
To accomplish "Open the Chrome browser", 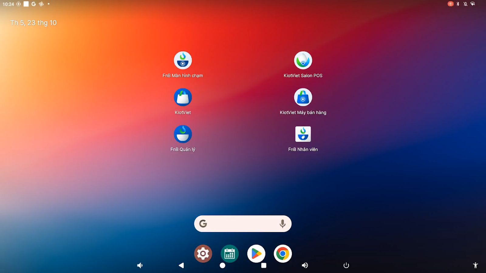I will [283, 254].
